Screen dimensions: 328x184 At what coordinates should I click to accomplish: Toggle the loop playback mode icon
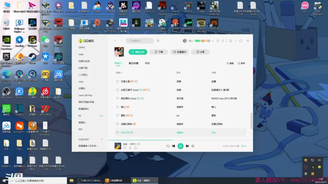(168, 146)
